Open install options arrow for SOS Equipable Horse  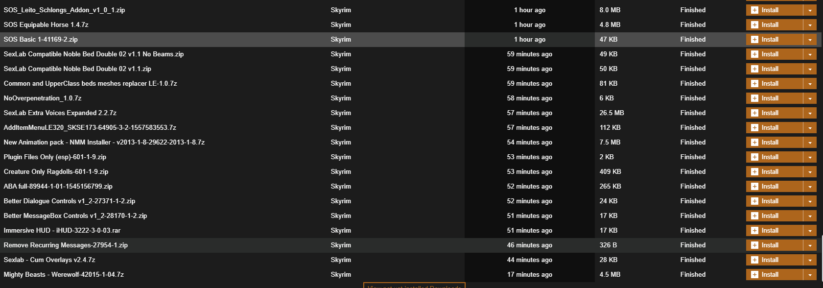pyautogui.click(x=810, y=24)
